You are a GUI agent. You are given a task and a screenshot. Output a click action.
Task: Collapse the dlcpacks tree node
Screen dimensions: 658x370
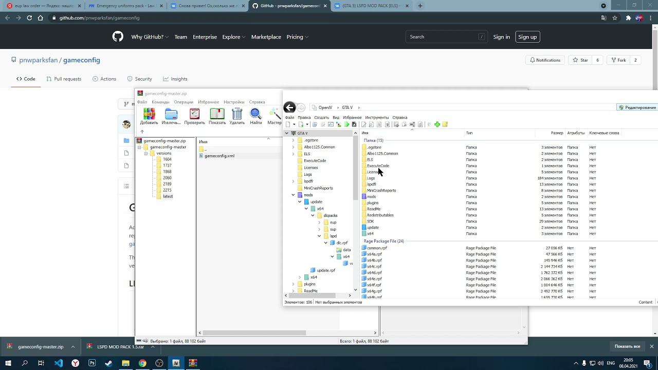[x=313, y=215]
